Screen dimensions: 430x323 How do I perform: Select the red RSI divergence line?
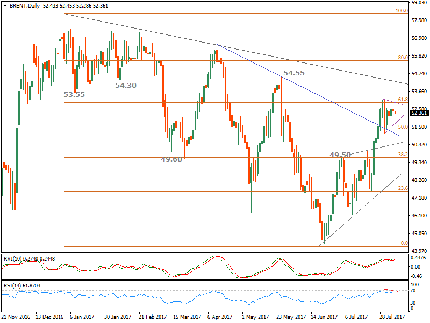(x=390, y=290)
